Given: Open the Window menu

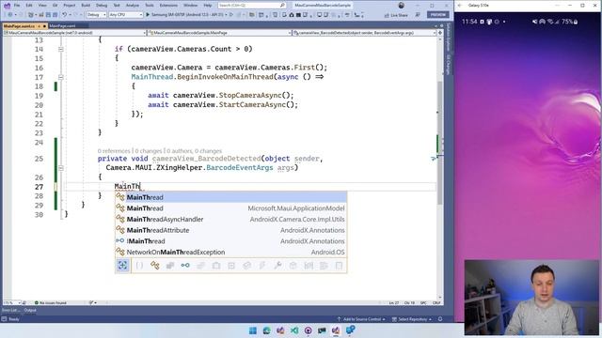Looking at the screenshot, I should point(190,6).
